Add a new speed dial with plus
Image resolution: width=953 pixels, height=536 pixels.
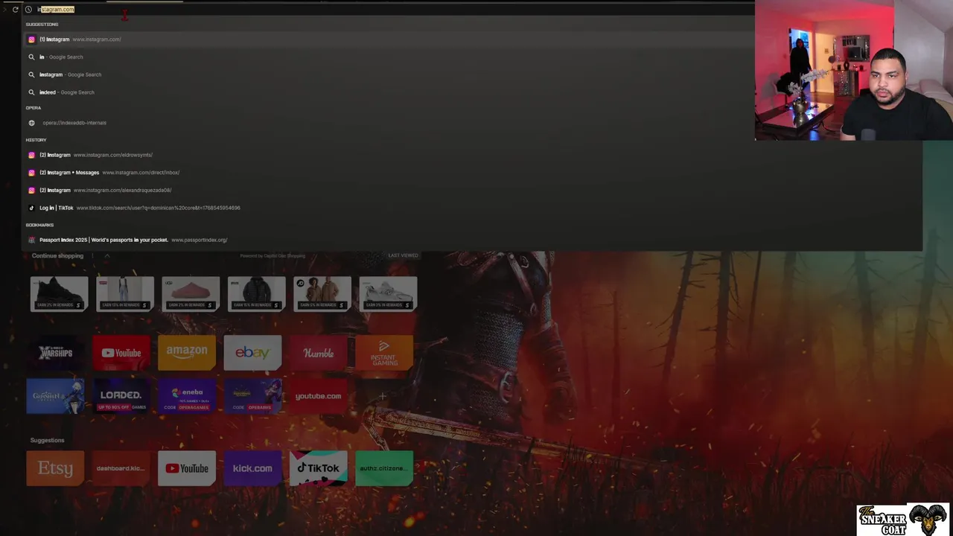pyautogui.click(x=383, y=396)
